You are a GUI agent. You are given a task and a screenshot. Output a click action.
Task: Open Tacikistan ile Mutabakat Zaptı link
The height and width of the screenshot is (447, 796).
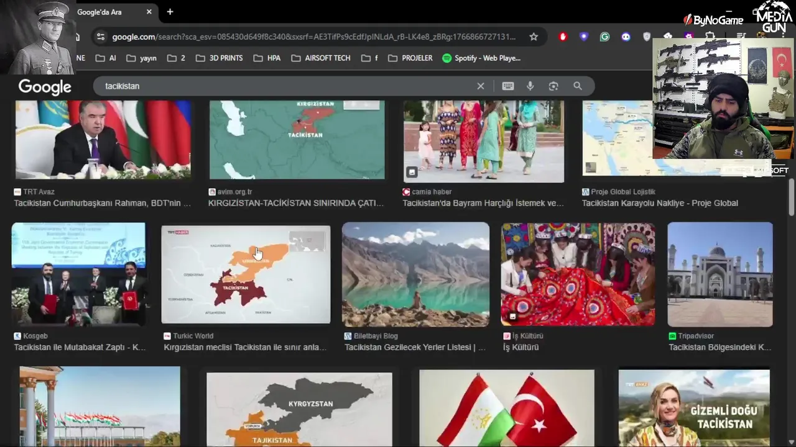click(x=80, y=347)
